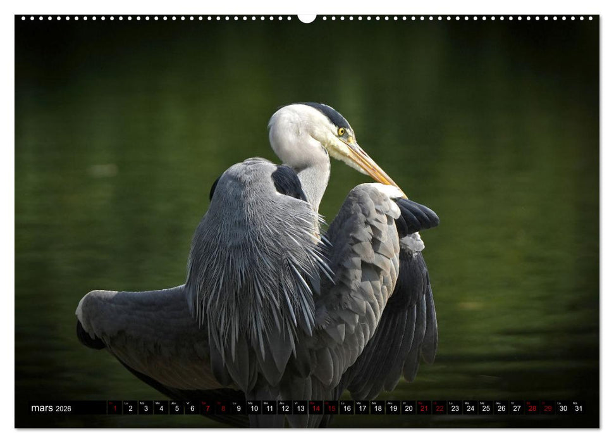Click the heron's orange beak
Viewport: 614px width, 443px height.
[373, 165]
